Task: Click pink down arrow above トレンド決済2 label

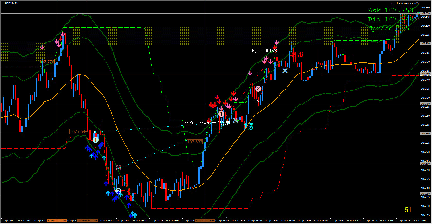Action: 277,42
